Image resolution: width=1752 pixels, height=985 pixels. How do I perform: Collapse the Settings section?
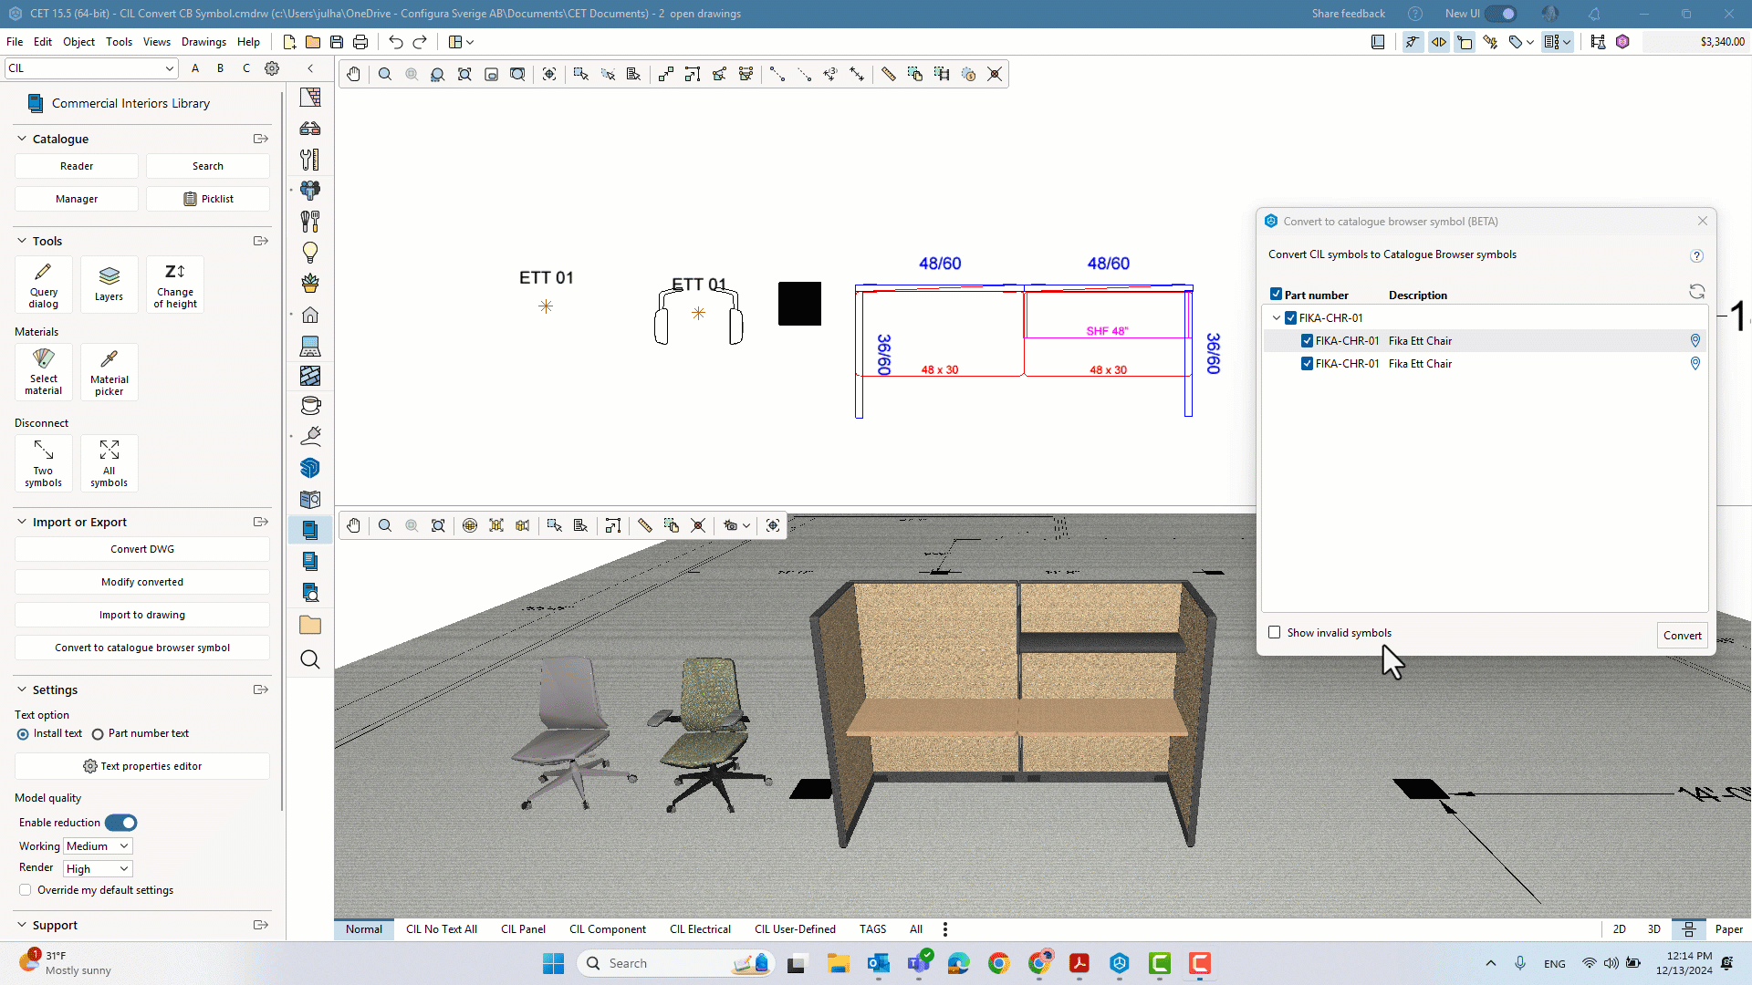click(22, 689)
